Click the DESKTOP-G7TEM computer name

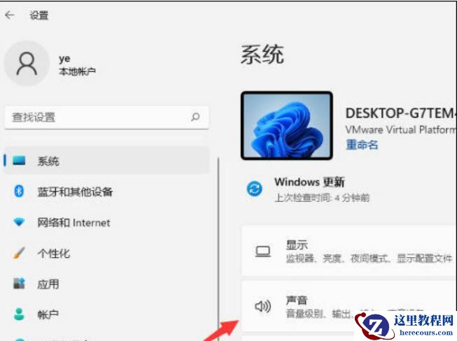401,113
